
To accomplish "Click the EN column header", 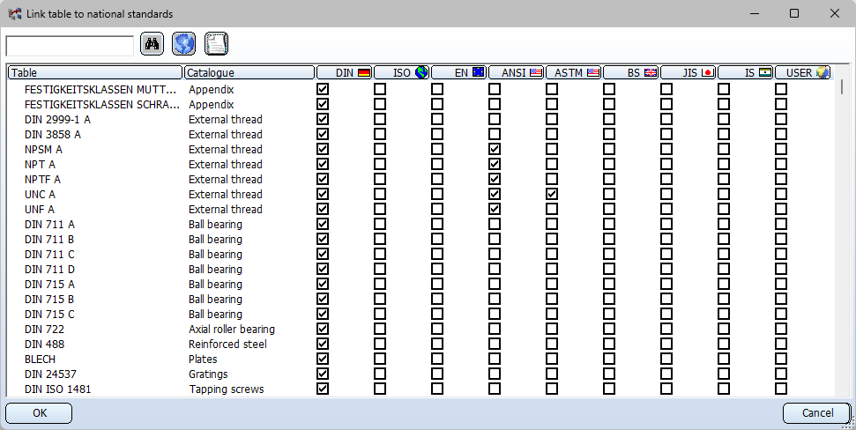I will (459, 72).
